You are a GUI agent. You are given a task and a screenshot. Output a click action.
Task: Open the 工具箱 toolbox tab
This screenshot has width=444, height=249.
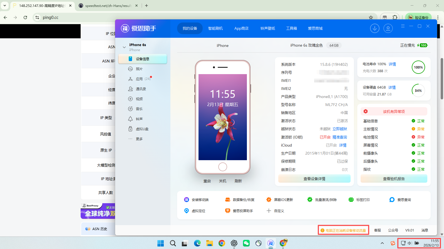click(291, 28)
